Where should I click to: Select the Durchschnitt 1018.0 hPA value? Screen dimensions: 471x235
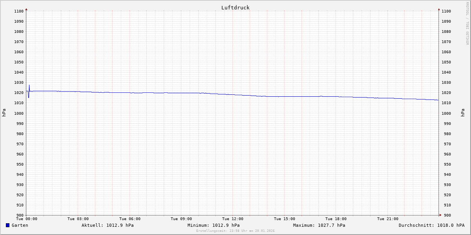click(431, 225)
